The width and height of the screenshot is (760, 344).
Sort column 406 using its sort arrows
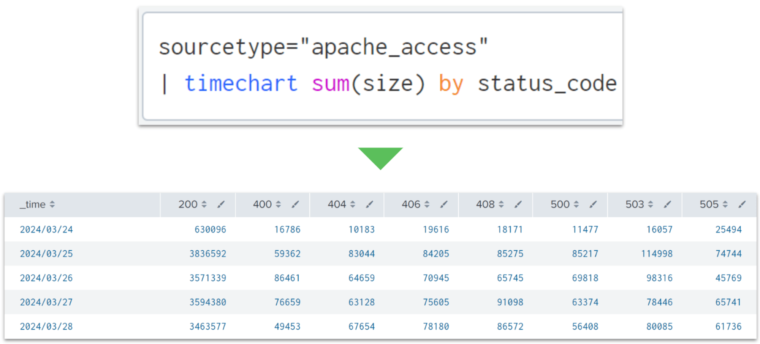click(x=427, y=204)
